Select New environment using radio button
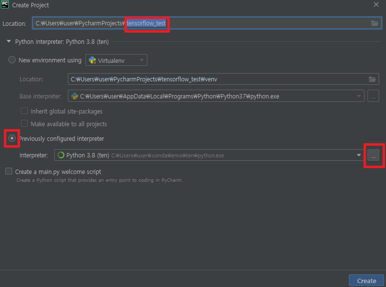 pos(12,60)
